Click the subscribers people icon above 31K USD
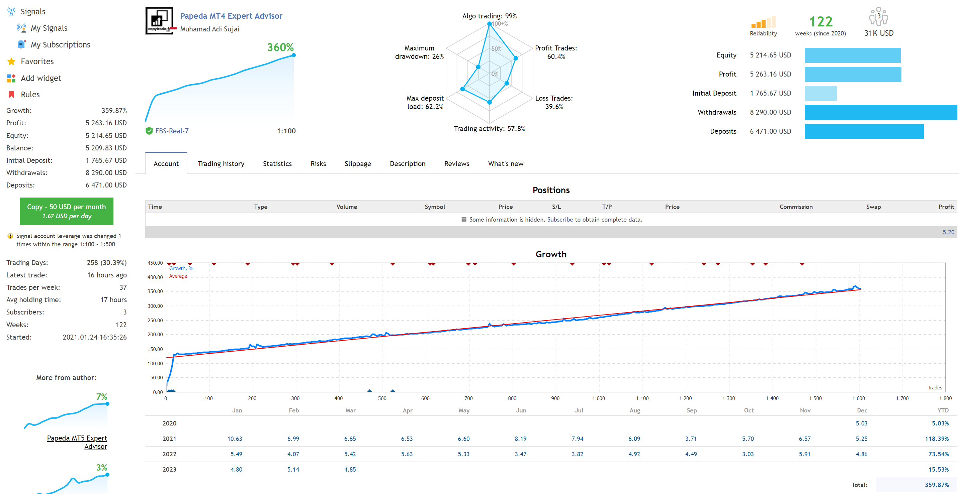 879,16
